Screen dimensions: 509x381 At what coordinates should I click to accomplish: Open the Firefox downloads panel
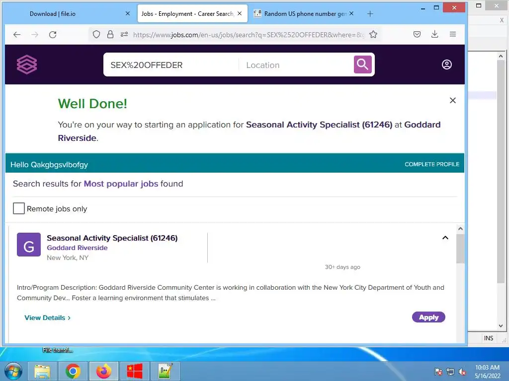coord(435,34)
